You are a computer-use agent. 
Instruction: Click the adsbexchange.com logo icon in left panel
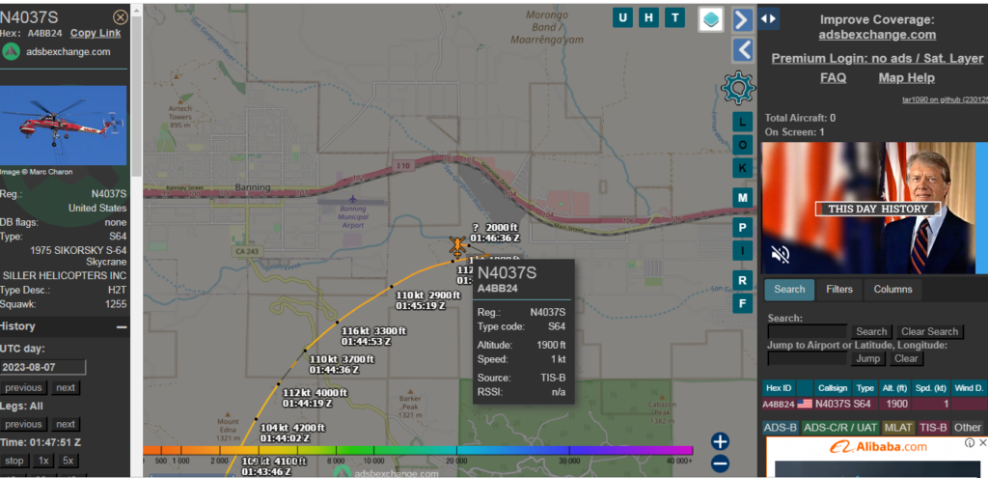[11, 52]
